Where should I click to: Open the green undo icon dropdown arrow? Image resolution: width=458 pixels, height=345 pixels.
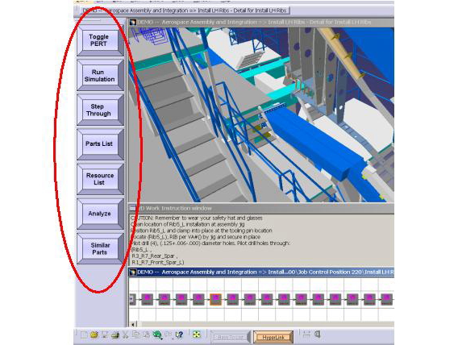[x=161, y=339]
